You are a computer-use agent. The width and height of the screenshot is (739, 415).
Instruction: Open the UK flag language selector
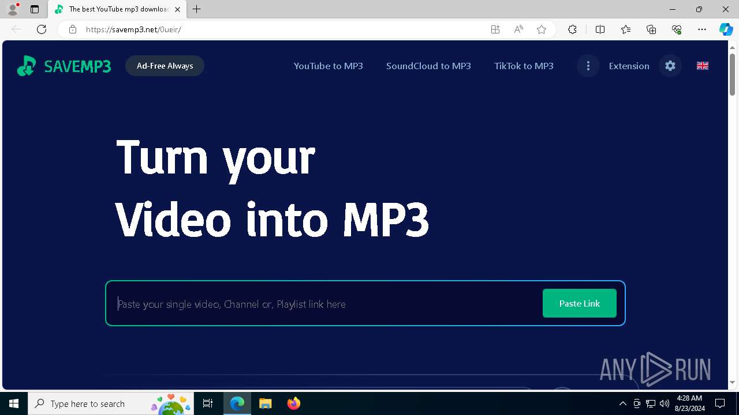click(703, 66)
